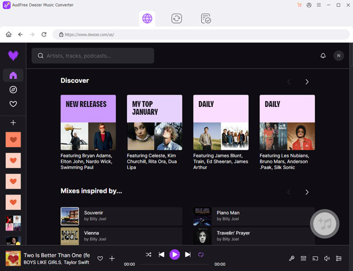Create new playlist with plus icon in sidebar
This screenshot has width=353, height=271.
13,123
